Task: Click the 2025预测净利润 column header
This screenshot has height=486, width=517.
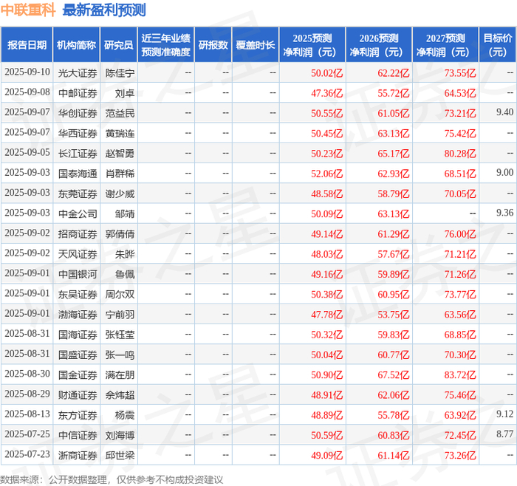Action: pyautogui.click(x=312, y=45)
